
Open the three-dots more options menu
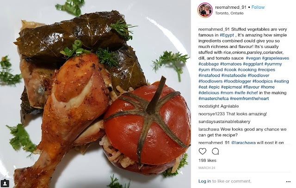coord(288,182)
